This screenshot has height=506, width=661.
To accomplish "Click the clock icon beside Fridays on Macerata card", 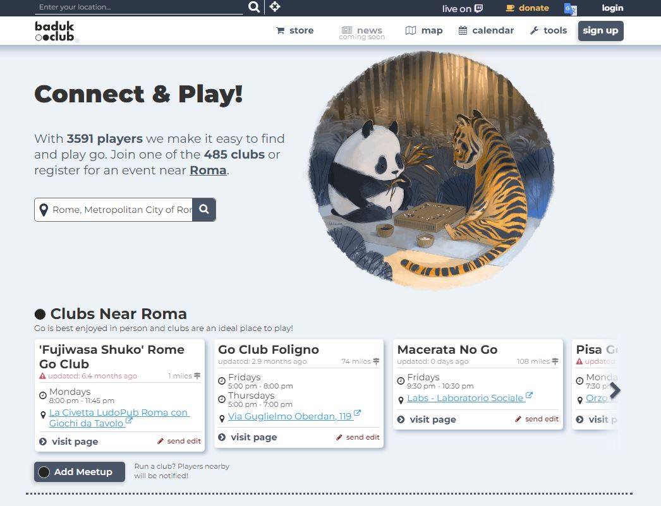I will point(401,380).
